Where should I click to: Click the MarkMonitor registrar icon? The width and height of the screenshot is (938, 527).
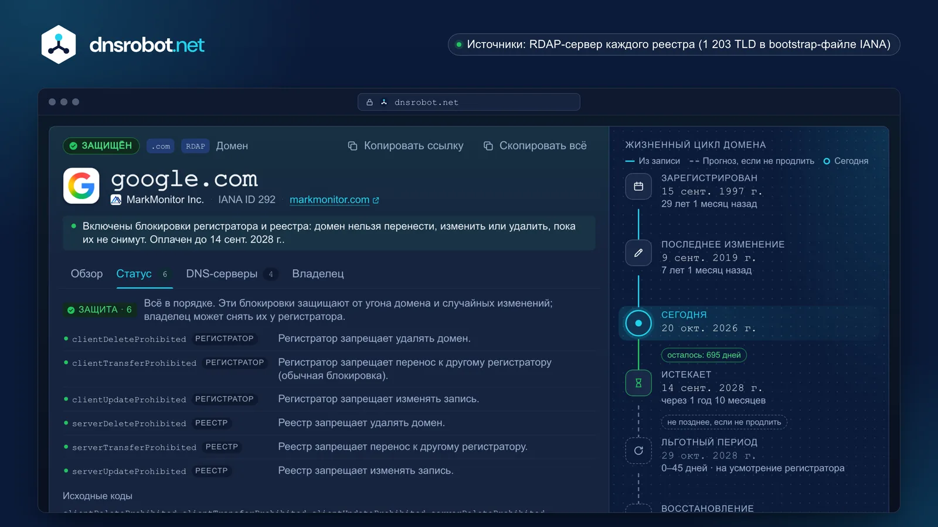coord(116,200)
